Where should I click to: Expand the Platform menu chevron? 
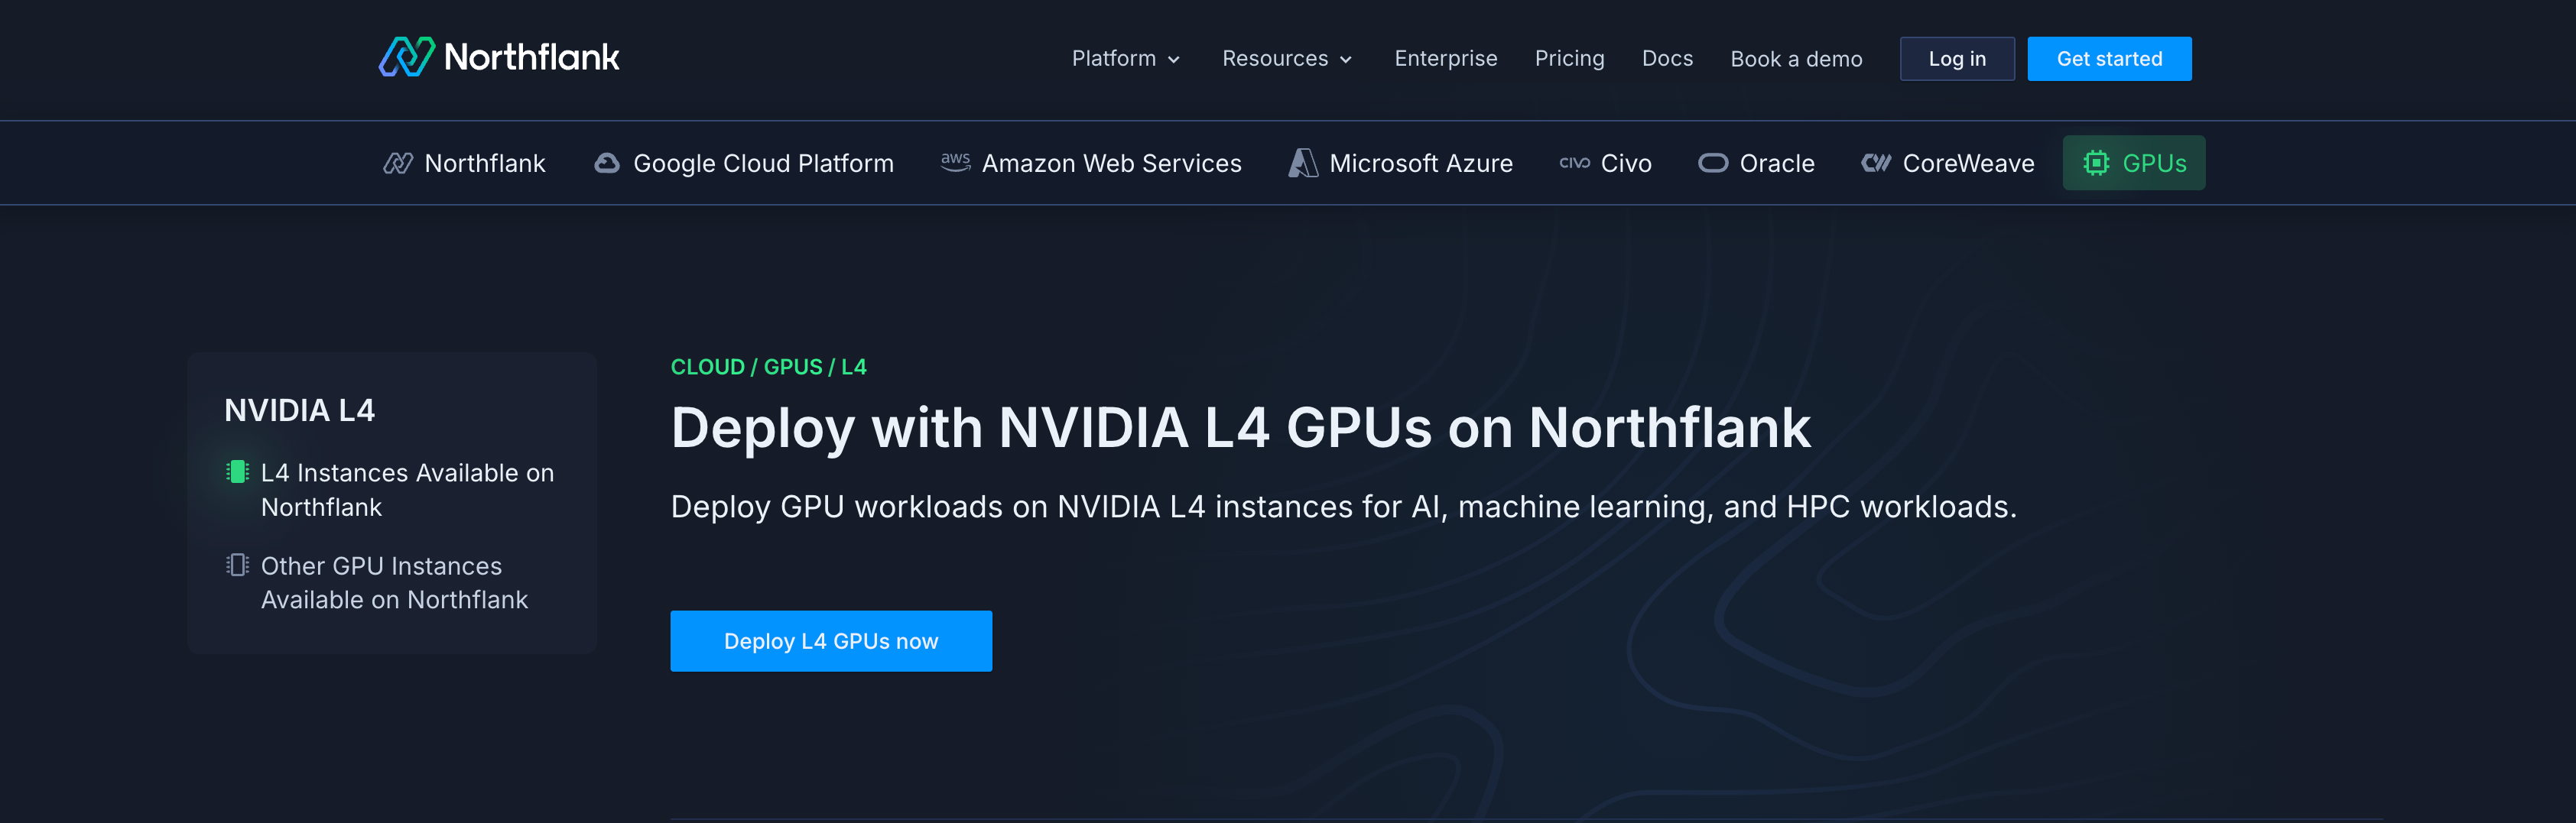pyautogui.click(x=1174, y=60)
